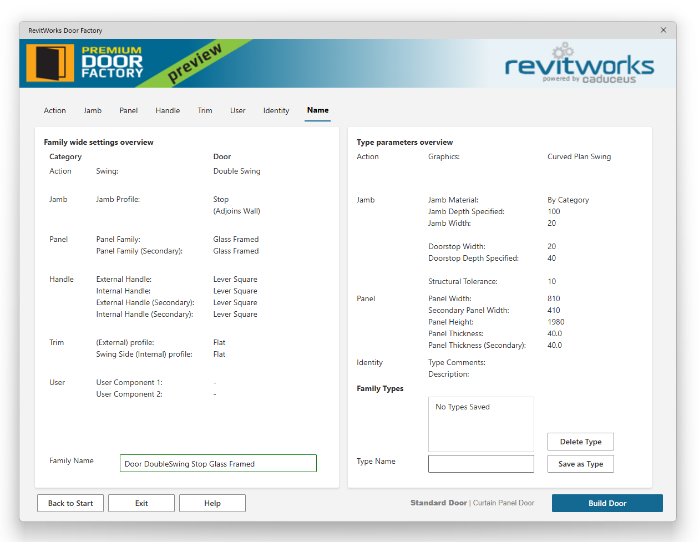Open the Identity tab

276,110
